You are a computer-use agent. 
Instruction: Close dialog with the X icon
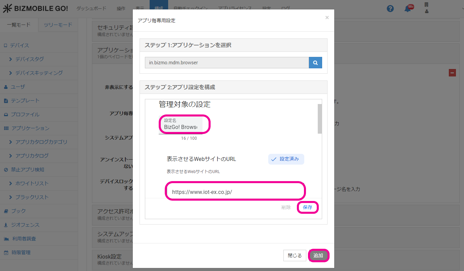[327, 18]
